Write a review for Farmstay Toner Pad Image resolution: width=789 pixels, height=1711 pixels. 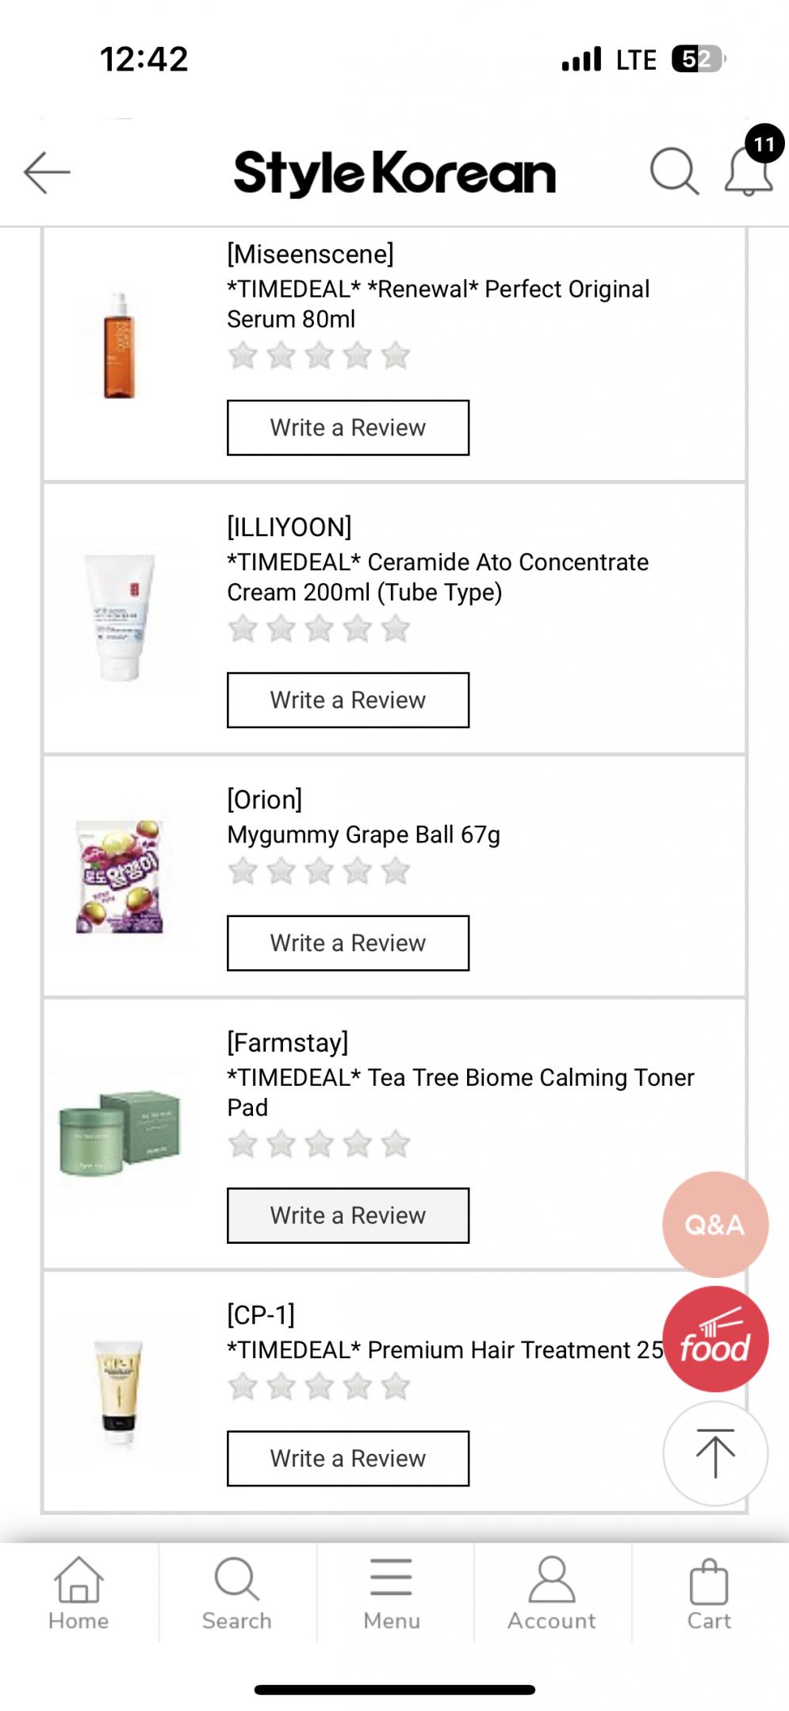click(347, 1215)
